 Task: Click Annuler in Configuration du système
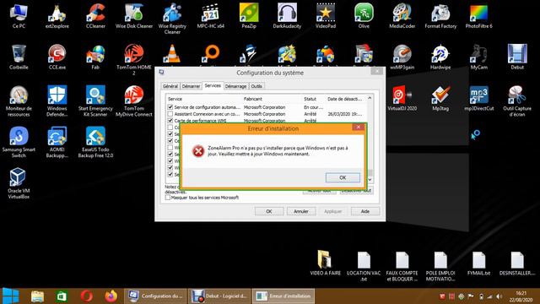click(301, 211)
